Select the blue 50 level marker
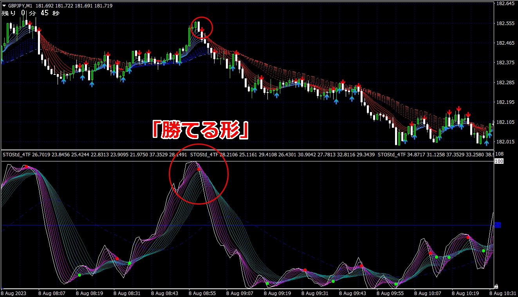 point(498,225)
